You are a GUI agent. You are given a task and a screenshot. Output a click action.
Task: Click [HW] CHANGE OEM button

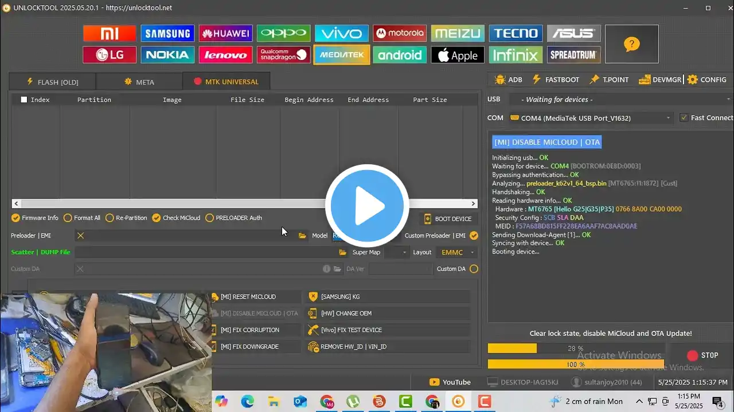pyautogui.click(x=388, y=314)
